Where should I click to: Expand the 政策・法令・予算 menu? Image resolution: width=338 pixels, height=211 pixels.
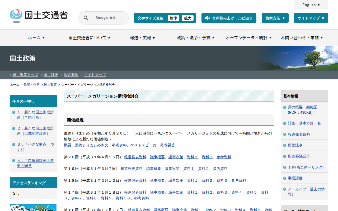point(195,38)
